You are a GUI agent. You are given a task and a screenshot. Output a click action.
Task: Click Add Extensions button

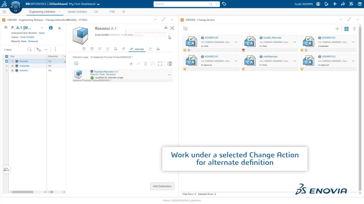162,186
